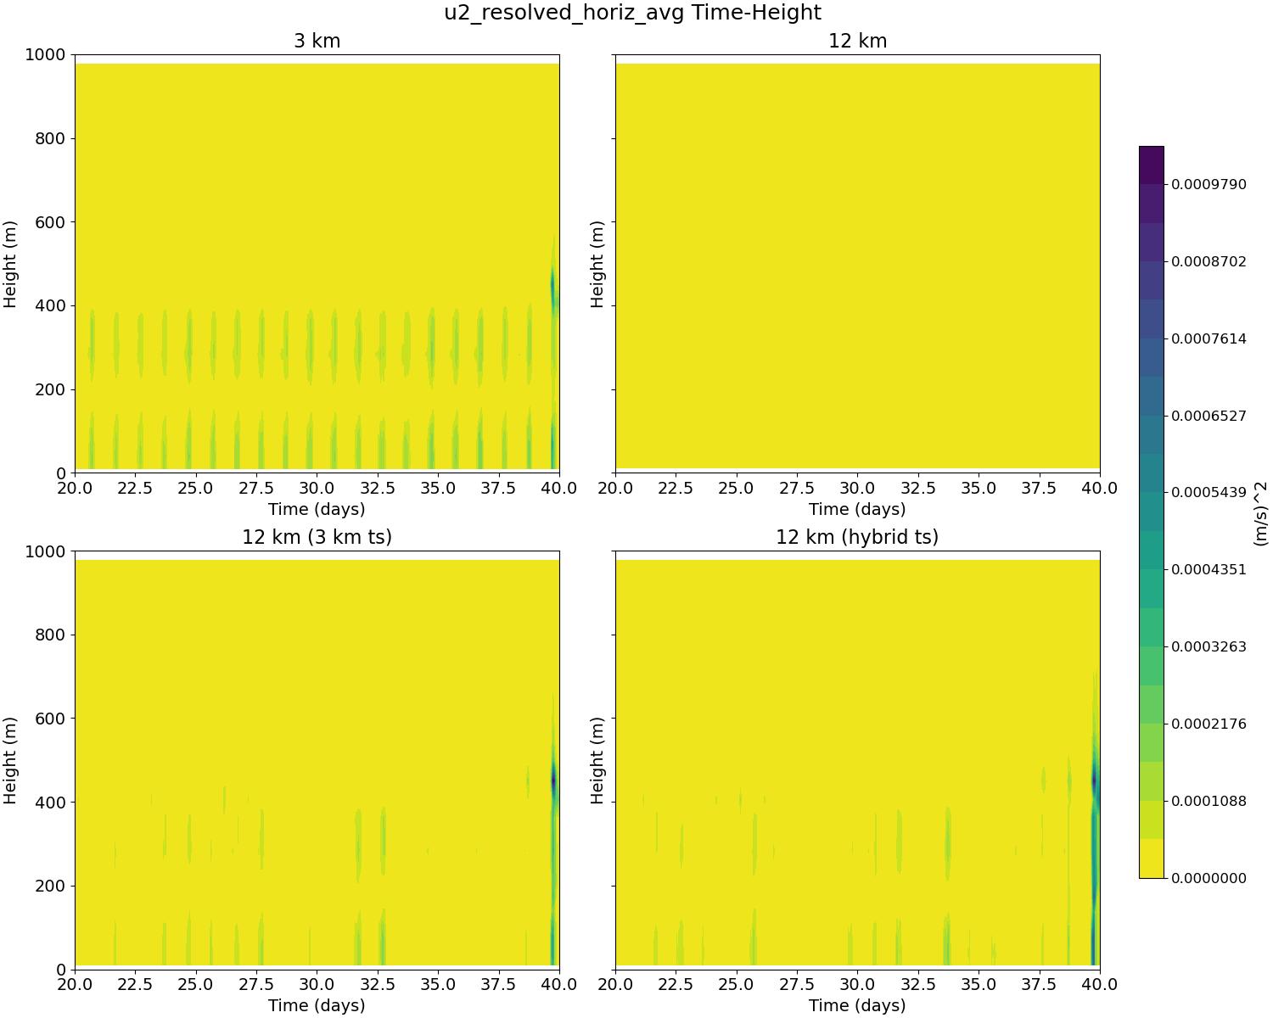This screenshot has width=1273, height=1018.
Task: Click the 30.0 x-axis tick under top-right 12 km plot
Action: (x=857, y=489)
